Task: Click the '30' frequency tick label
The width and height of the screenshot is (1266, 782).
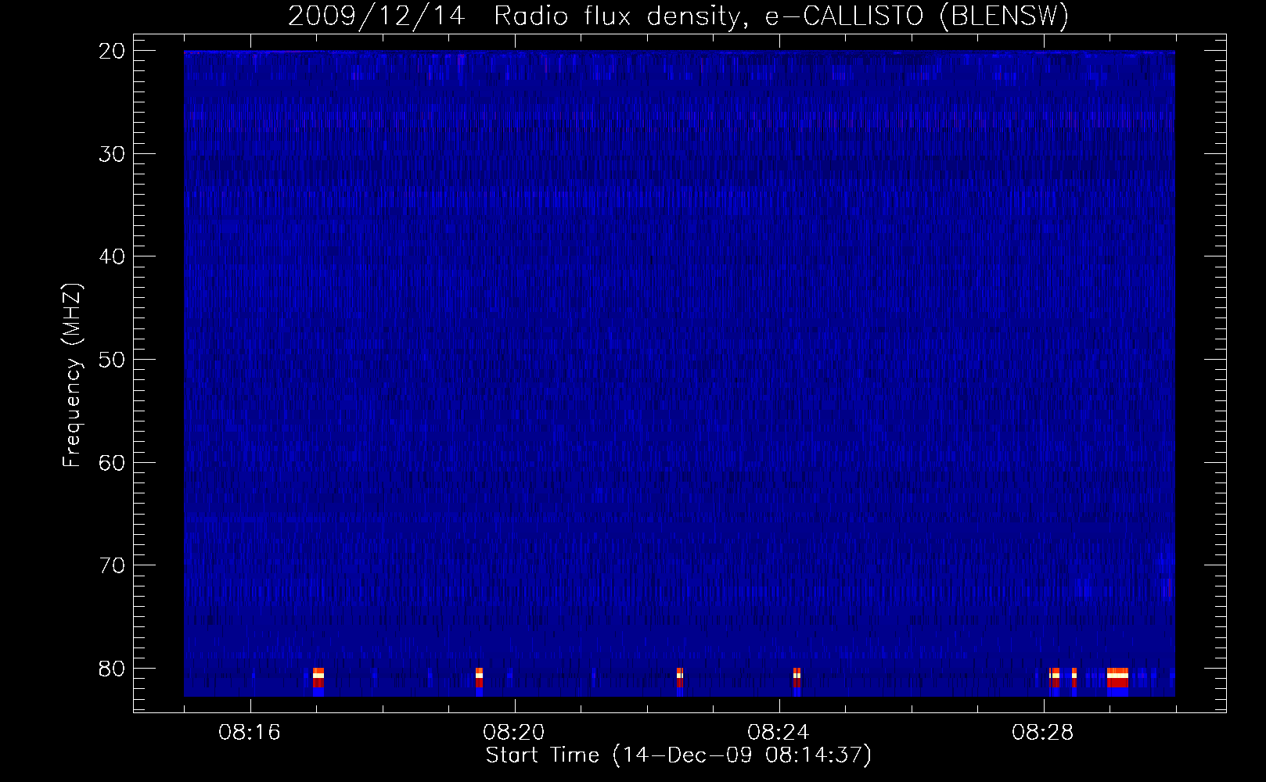Action: click(112, 154)
